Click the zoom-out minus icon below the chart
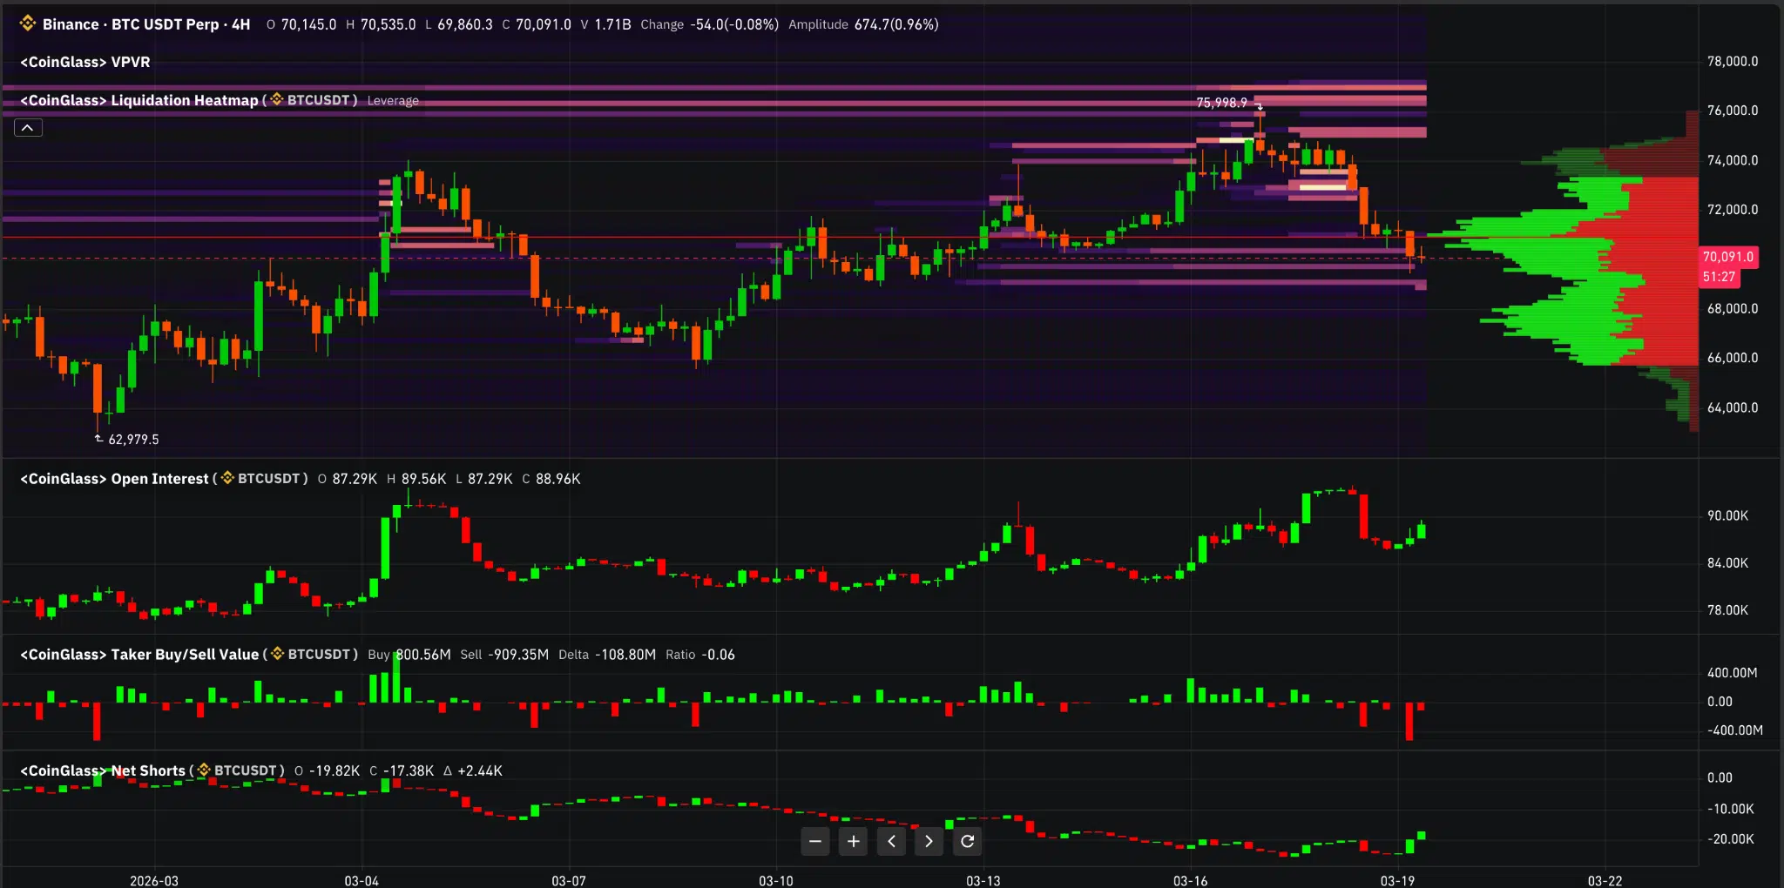The image size is (1784, 888). coord(814,841)
